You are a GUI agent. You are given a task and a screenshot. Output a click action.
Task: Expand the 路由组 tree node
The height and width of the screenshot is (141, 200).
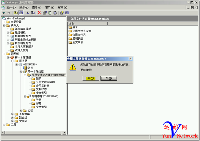click(12, 117)
